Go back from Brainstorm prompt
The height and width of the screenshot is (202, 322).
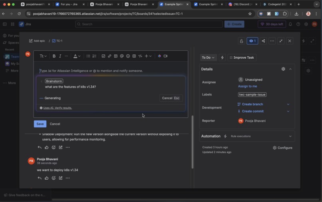point(41,81)
